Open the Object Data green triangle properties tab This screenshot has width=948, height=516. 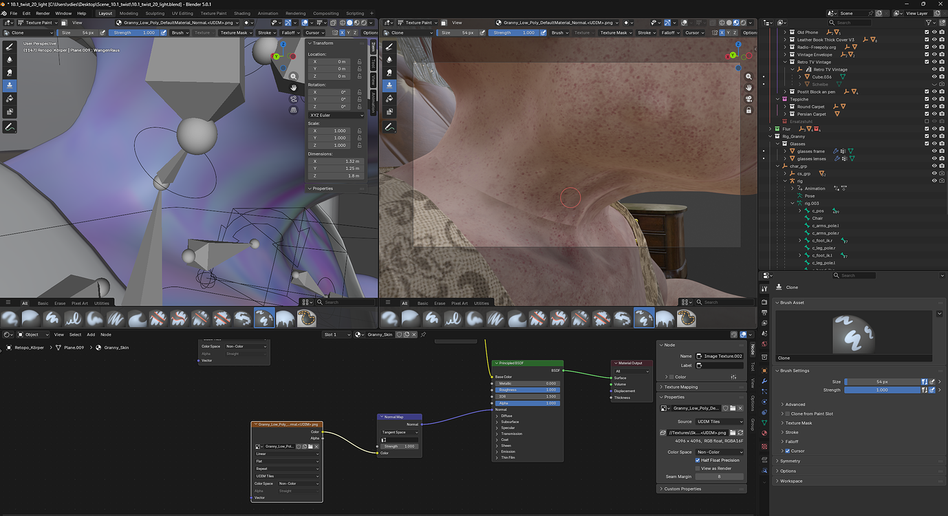[x=764, y=422]
